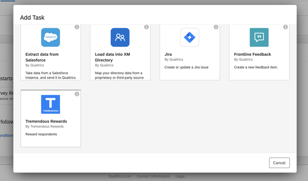Click "Map your directory data" description
This screenshot has height=181, width=308.
[119, 75]
